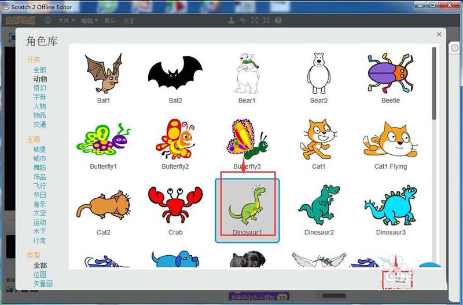
Task: Pick the blue dog sprite in bottom row
Action: pyautogui.click(x=175, y=259)
